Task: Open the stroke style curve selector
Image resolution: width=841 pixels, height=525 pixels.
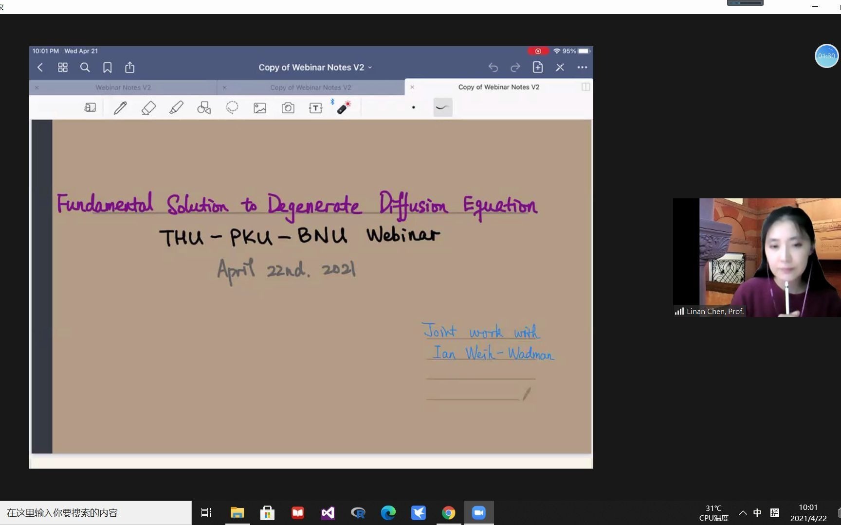Action: coord(442,107)
